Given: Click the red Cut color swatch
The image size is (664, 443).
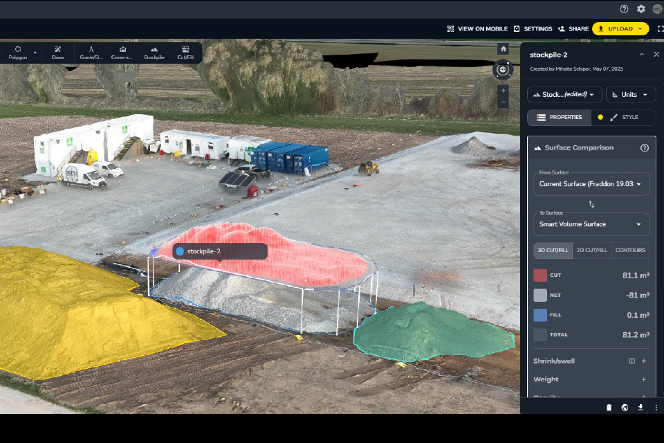Looking at the screenshot, I should click(x=540, y=275).
